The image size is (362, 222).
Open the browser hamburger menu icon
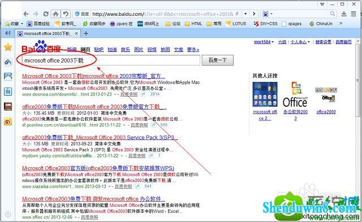click(354, 14)
